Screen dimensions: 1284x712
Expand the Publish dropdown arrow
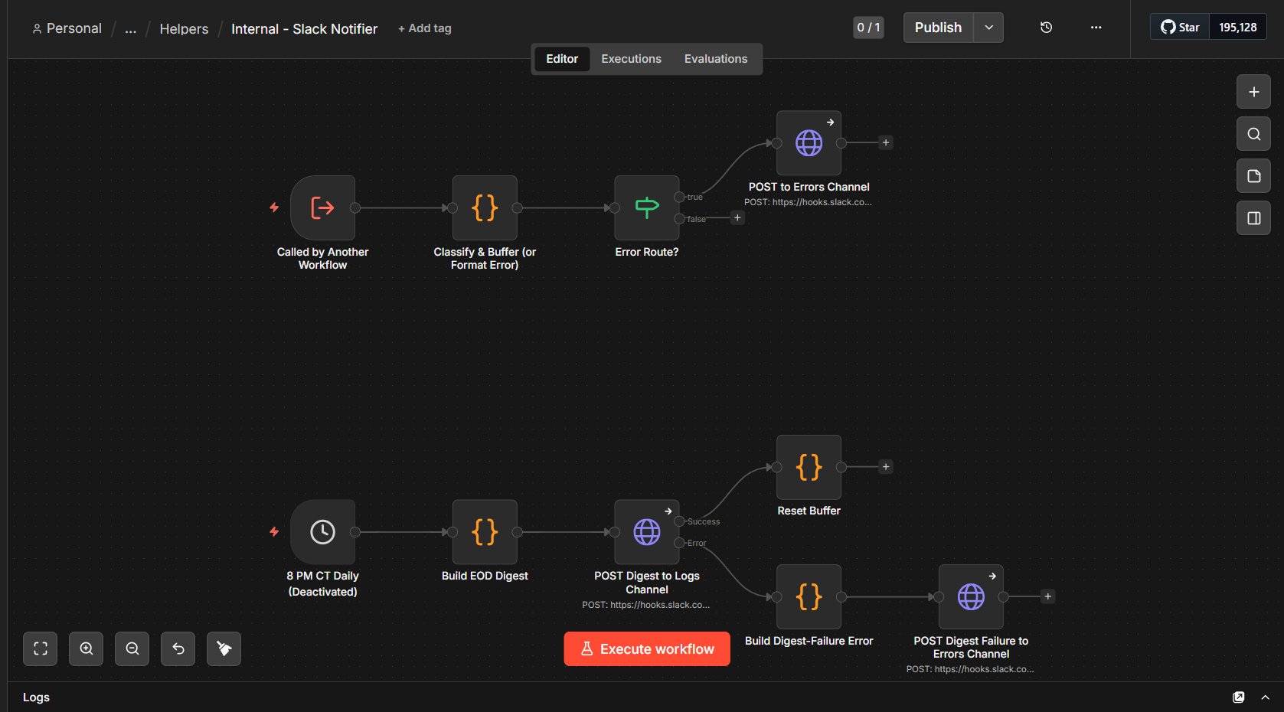(x=988, y=28)
